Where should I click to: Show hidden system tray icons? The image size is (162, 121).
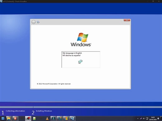tap(138, 119)
